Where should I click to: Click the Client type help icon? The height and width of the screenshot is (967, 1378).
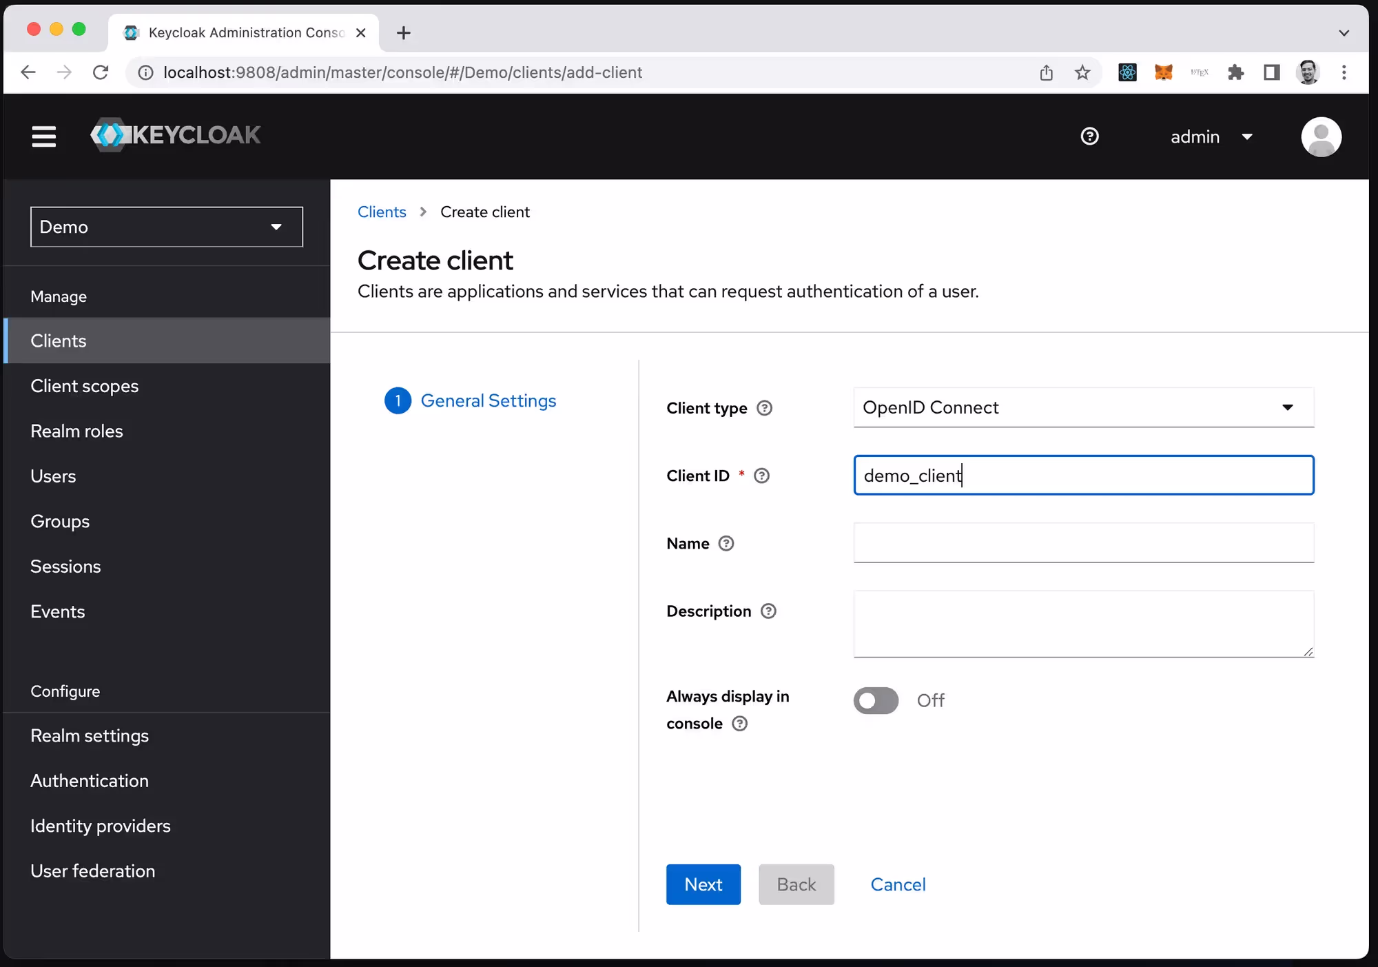[x=764, y=408]
